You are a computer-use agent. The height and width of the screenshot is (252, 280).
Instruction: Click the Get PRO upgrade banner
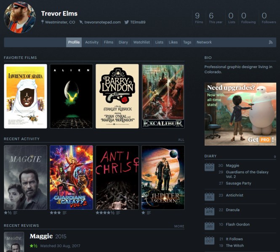[x=240, y=114]
